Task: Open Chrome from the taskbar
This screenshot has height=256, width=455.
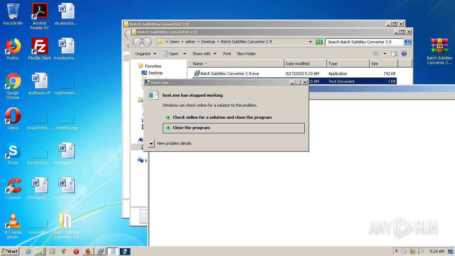Action: (x=64, y=251)
